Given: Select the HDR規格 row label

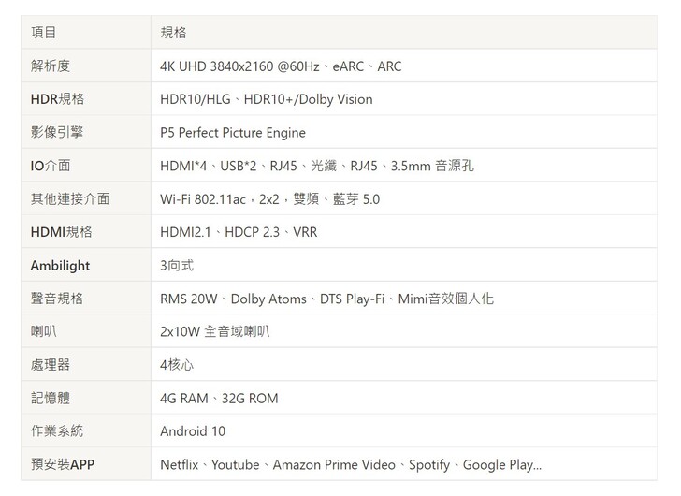Looking at the screenshot, I should click(57, 99).
